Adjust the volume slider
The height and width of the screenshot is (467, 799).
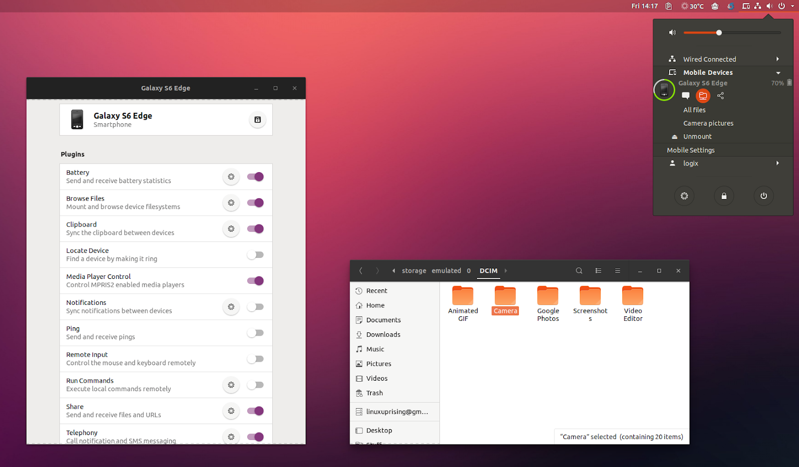tap(719, 32)
